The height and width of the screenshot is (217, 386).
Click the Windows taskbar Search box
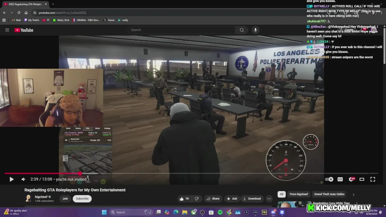pyautogui.click(x=131, y=212)
